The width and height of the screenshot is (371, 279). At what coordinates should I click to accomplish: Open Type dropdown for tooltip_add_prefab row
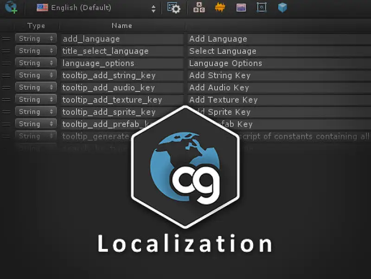click(36, 124)
